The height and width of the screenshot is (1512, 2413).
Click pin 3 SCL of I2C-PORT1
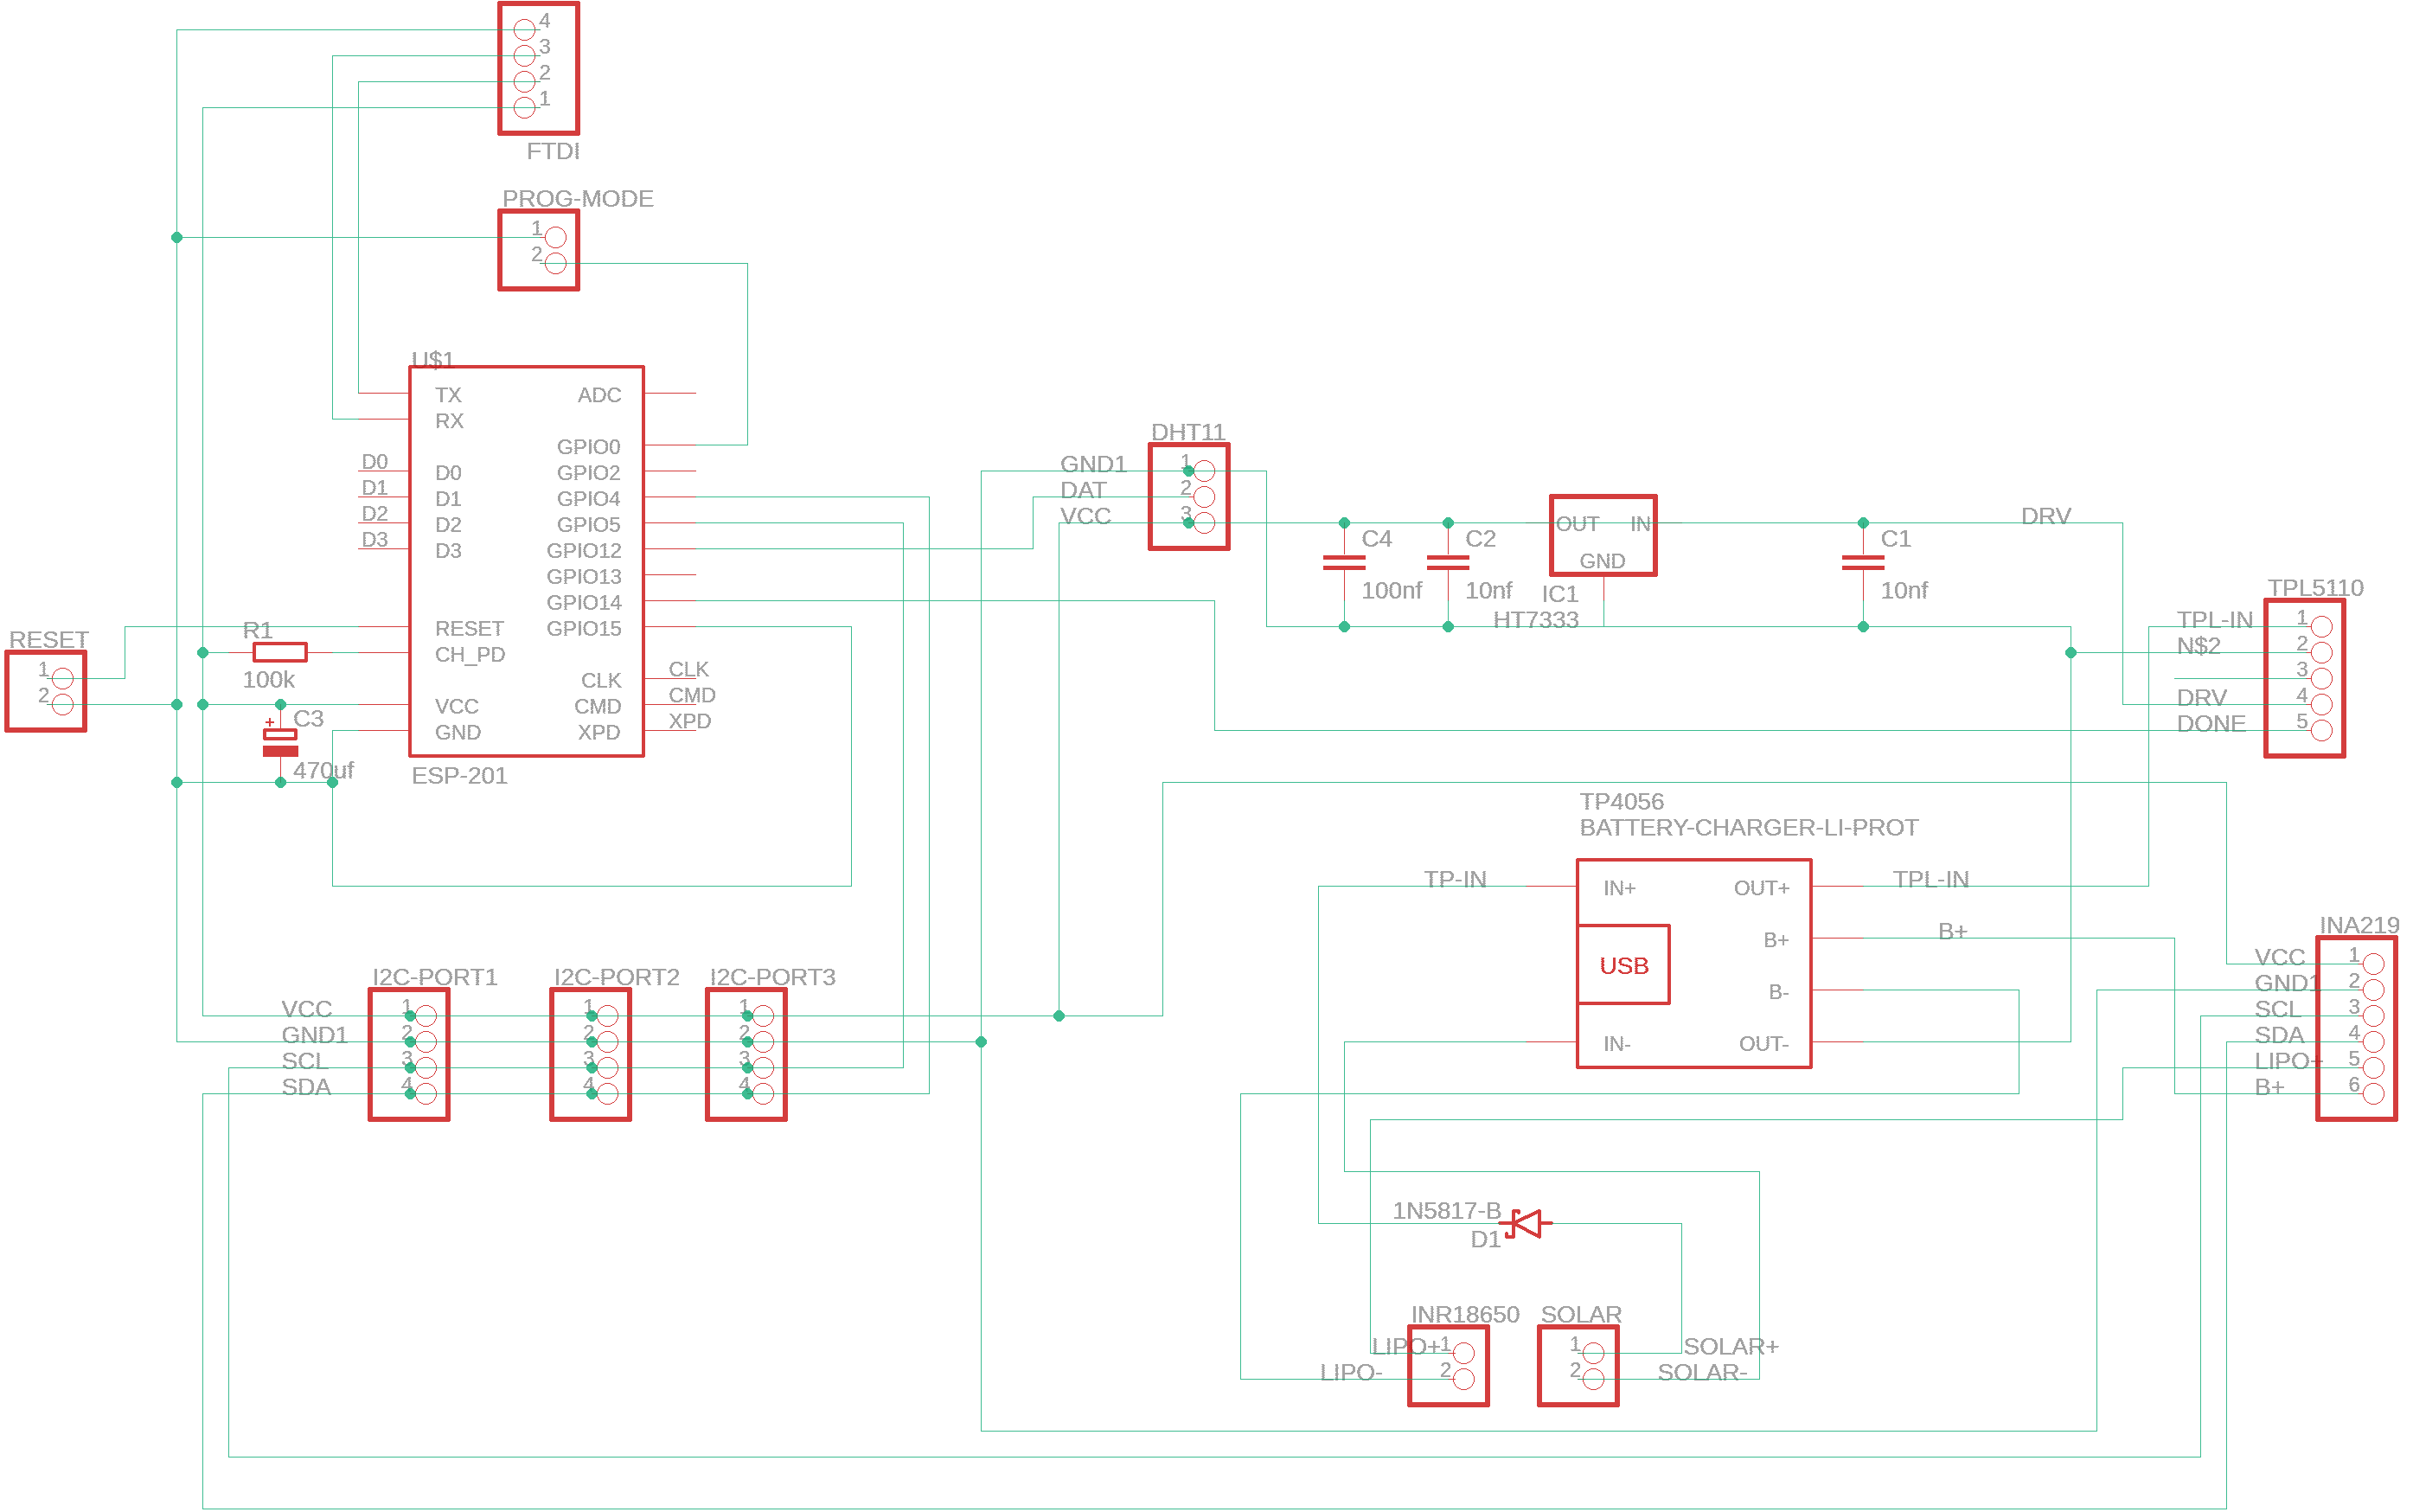click(426, 1068)
